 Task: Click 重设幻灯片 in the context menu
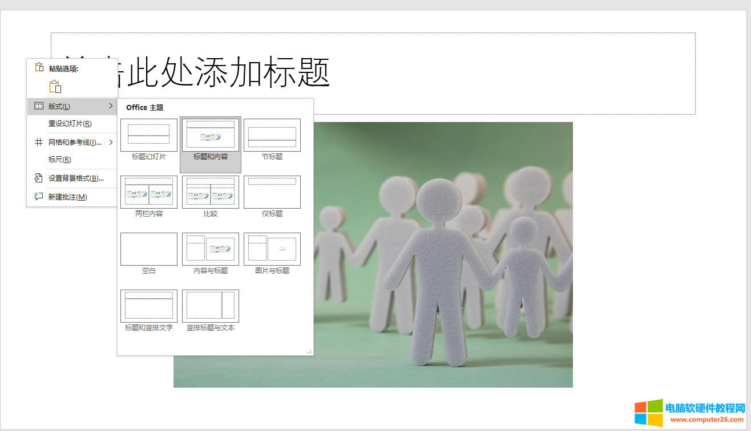tap(70, 124)
